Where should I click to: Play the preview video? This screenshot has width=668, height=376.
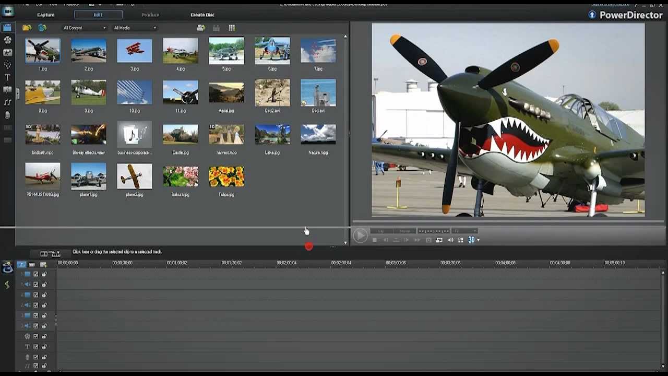pos(360,236)
